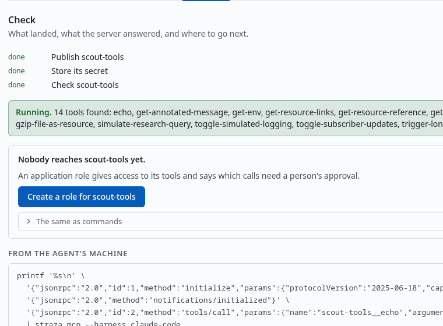This screenshot has width=443, height=326.
Task: Click 'Store its secret' step
Action: 79,71
